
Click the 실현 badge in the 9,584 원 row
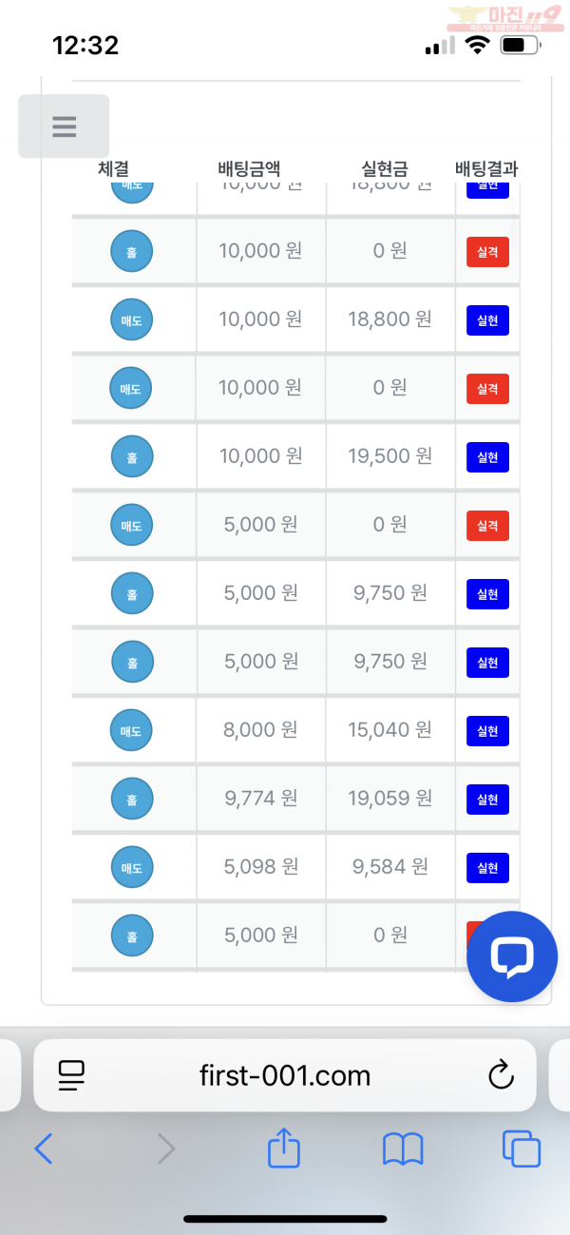pyautogui.click(x=486, y=867)
